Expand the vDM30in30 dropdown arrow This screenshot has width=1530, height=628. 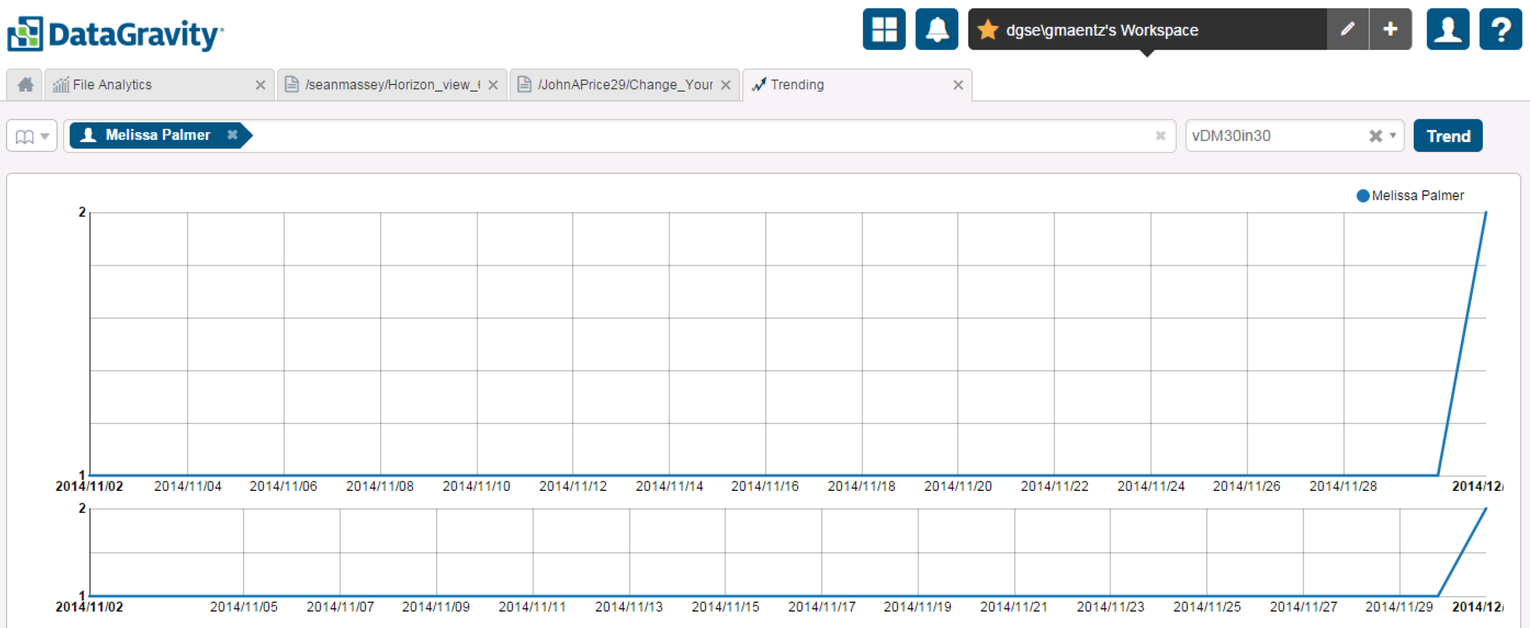(1392, 135)
